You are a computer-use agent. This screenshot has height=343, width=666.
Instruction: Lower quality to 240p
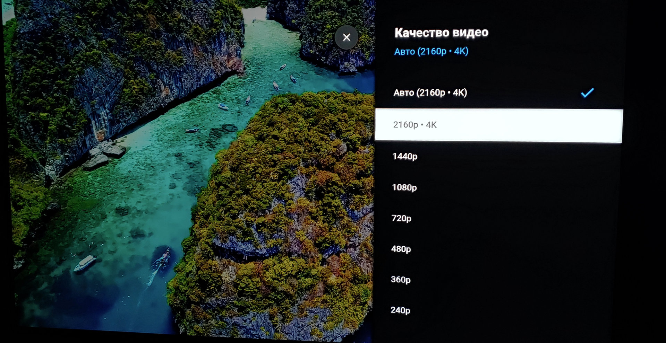pyautogui.click(x=400, y=310)
